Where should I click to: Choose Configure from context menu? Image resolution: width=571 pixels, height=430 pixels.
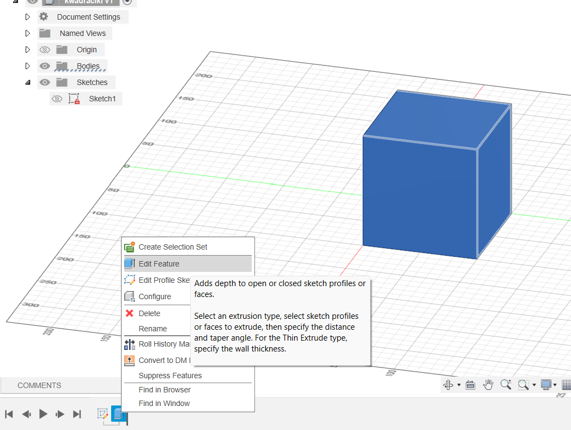(157, 296)
